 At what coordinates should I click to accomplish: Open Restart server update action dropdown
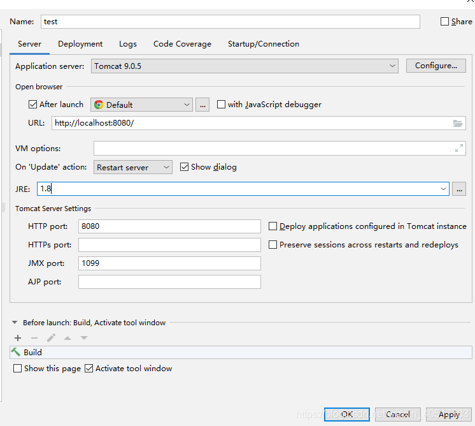pyautogui.click(x=132, y=167)
